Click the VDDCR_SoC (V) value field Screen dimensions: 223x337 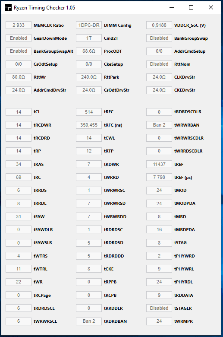tap(159, 25)
